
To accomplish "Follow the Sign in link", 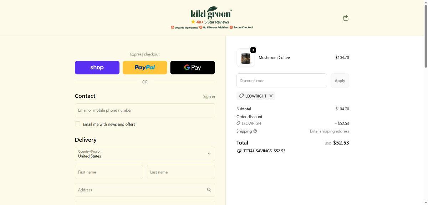I will click(209, 96).
